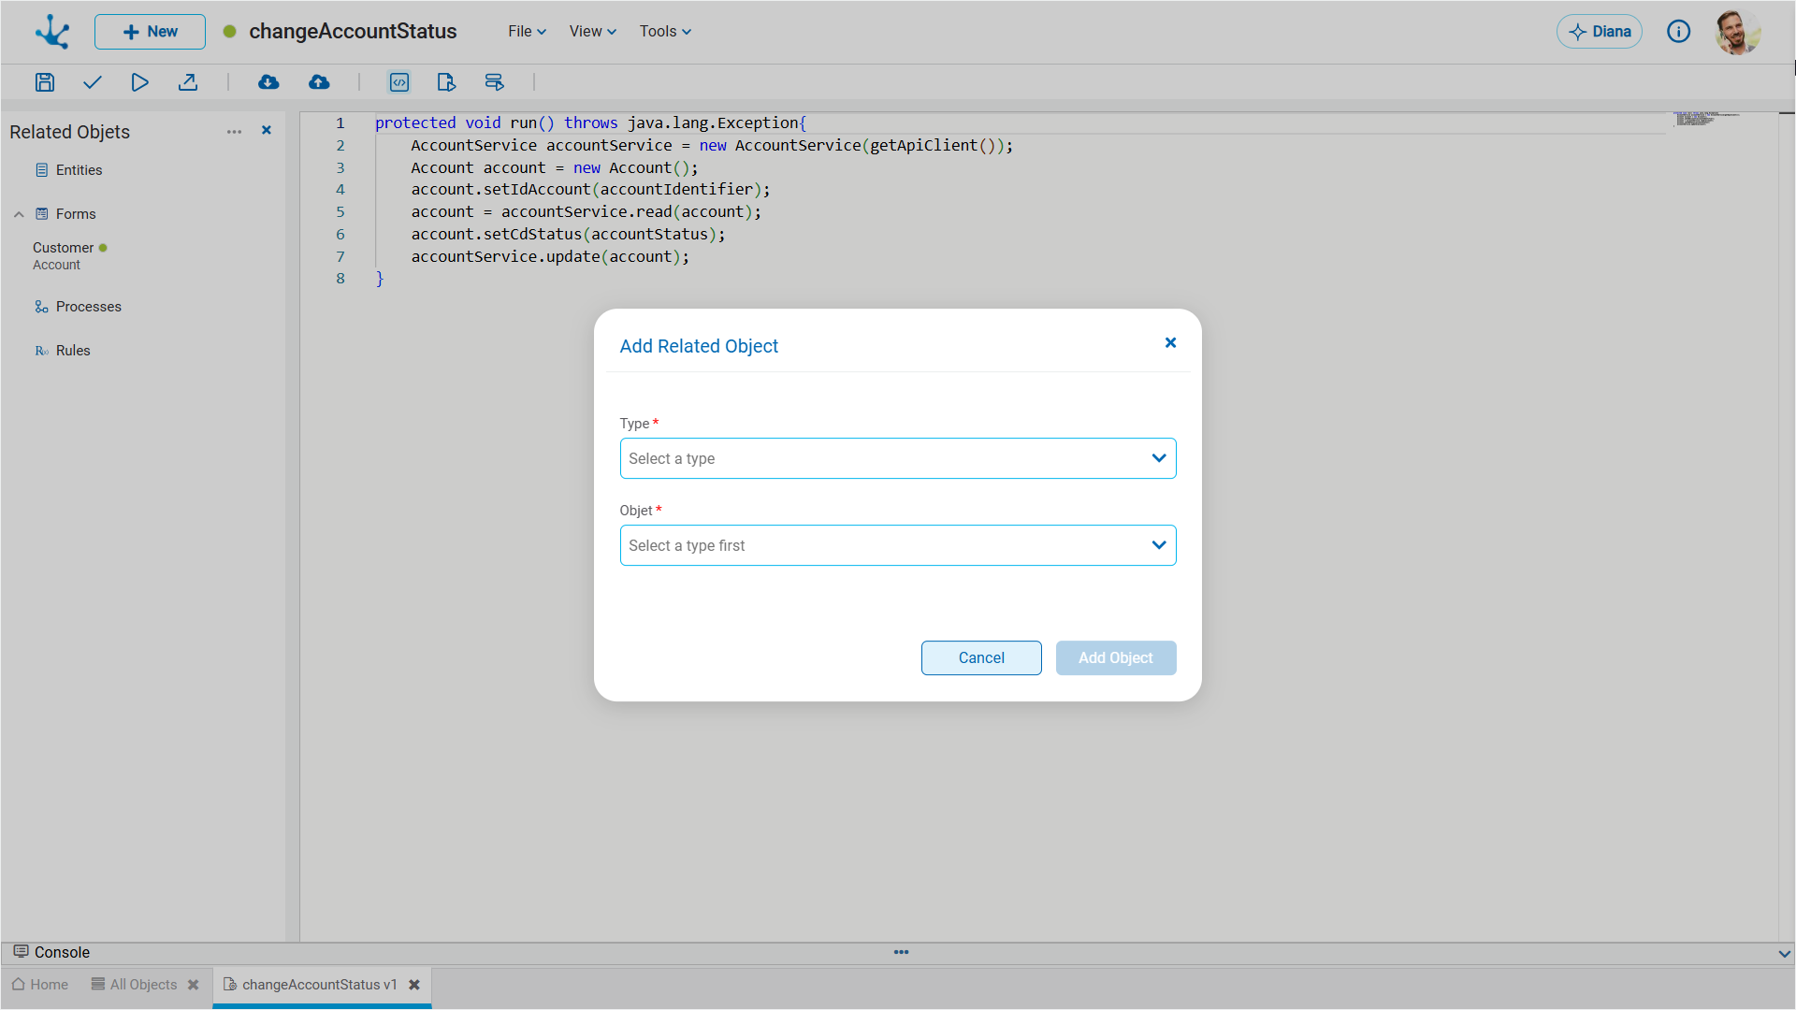Click the Cancel button
Image resolution: width=1796 pixels, height=1010 pixels.
[981, 657]
